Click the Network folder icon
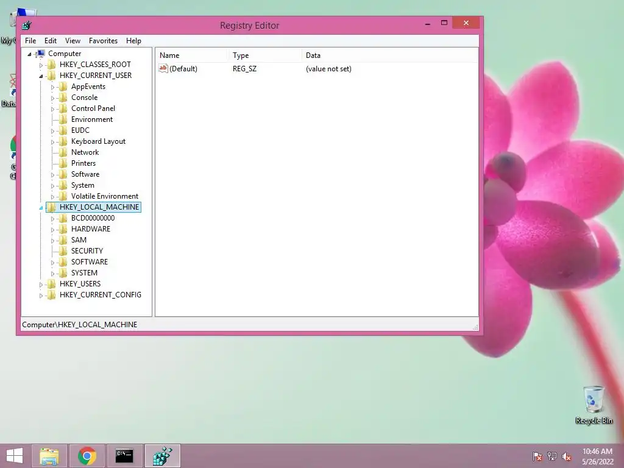 63,152
